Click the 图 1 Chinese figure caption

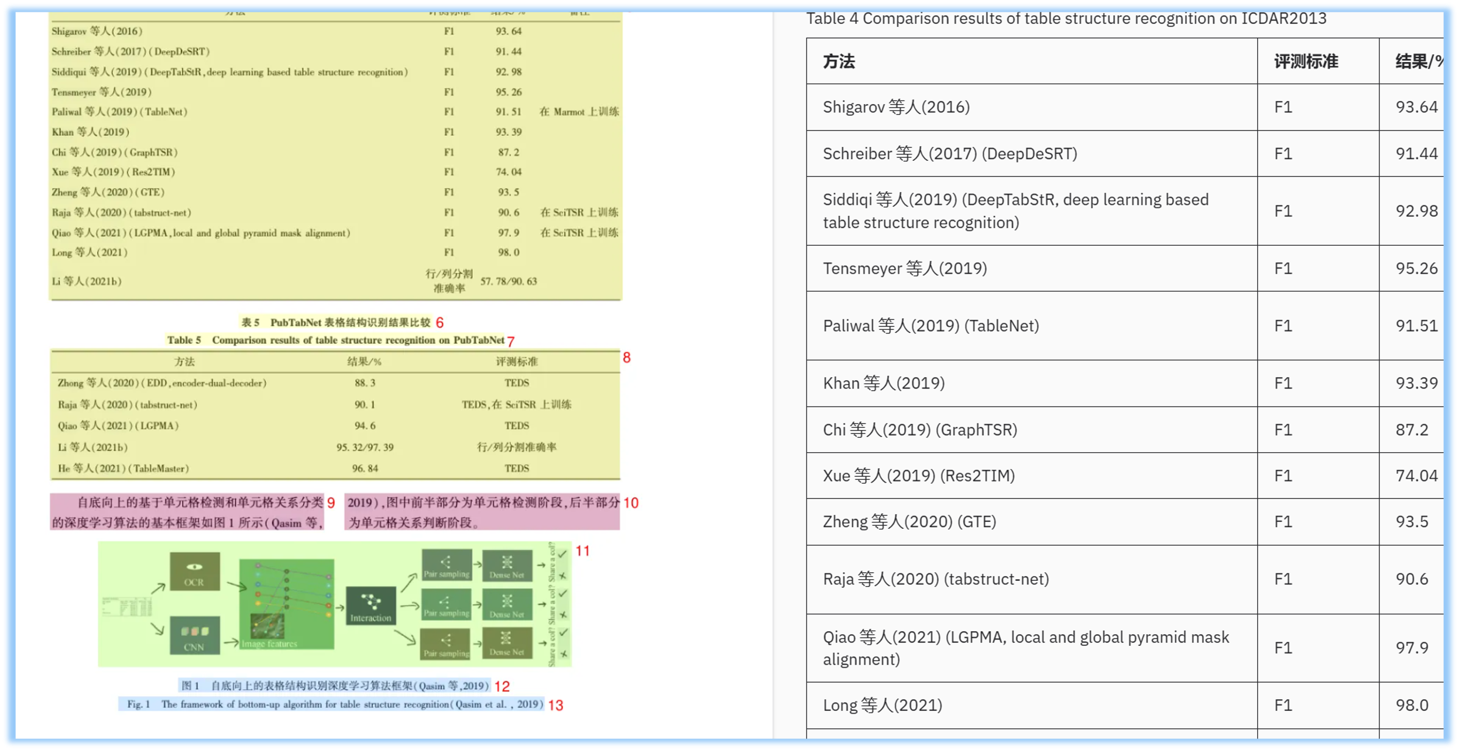click(334, 686)
